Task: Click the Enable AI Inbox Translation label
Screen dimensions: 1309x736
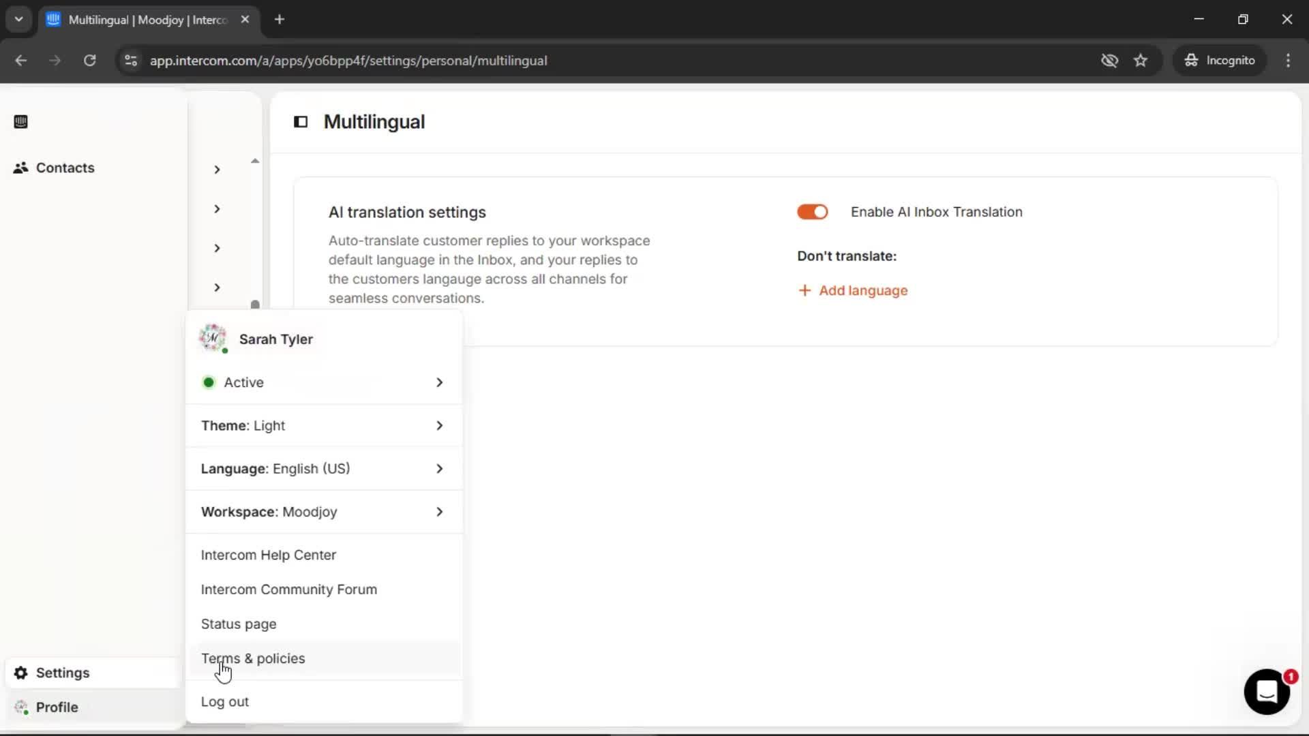Action: coord(936,212)
